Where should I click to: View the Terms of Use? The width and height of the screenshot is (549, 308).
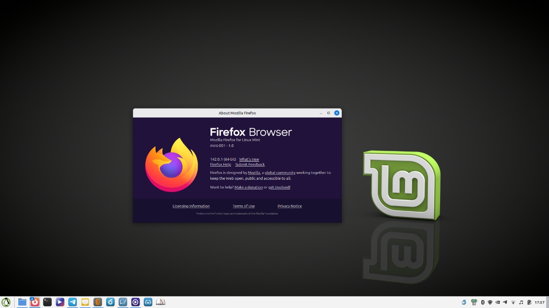[243, 206]
